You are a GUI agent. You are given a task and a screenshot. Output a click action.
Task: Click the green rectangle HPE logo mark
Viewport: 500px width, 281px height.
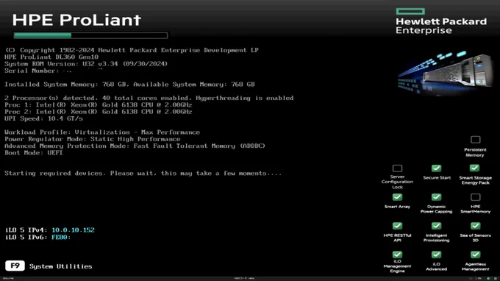pyautogui.click(x=410, y=12)
